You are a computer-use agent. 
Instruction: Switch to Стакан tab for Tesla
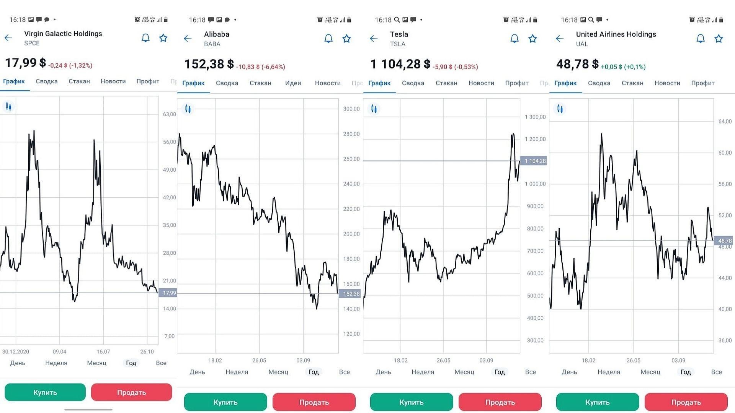(x=446, y=83)
